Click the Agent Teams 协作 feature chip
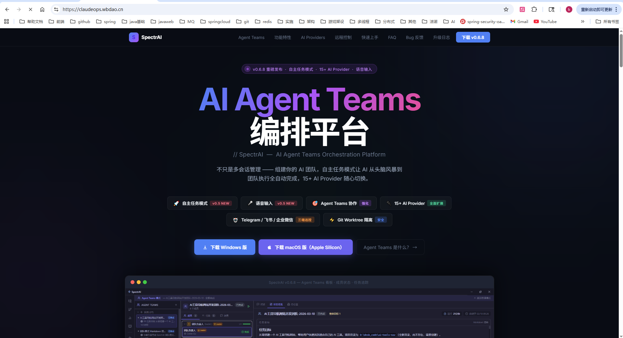This screenshot has width=623, height=338. click(x=341, y=203)
